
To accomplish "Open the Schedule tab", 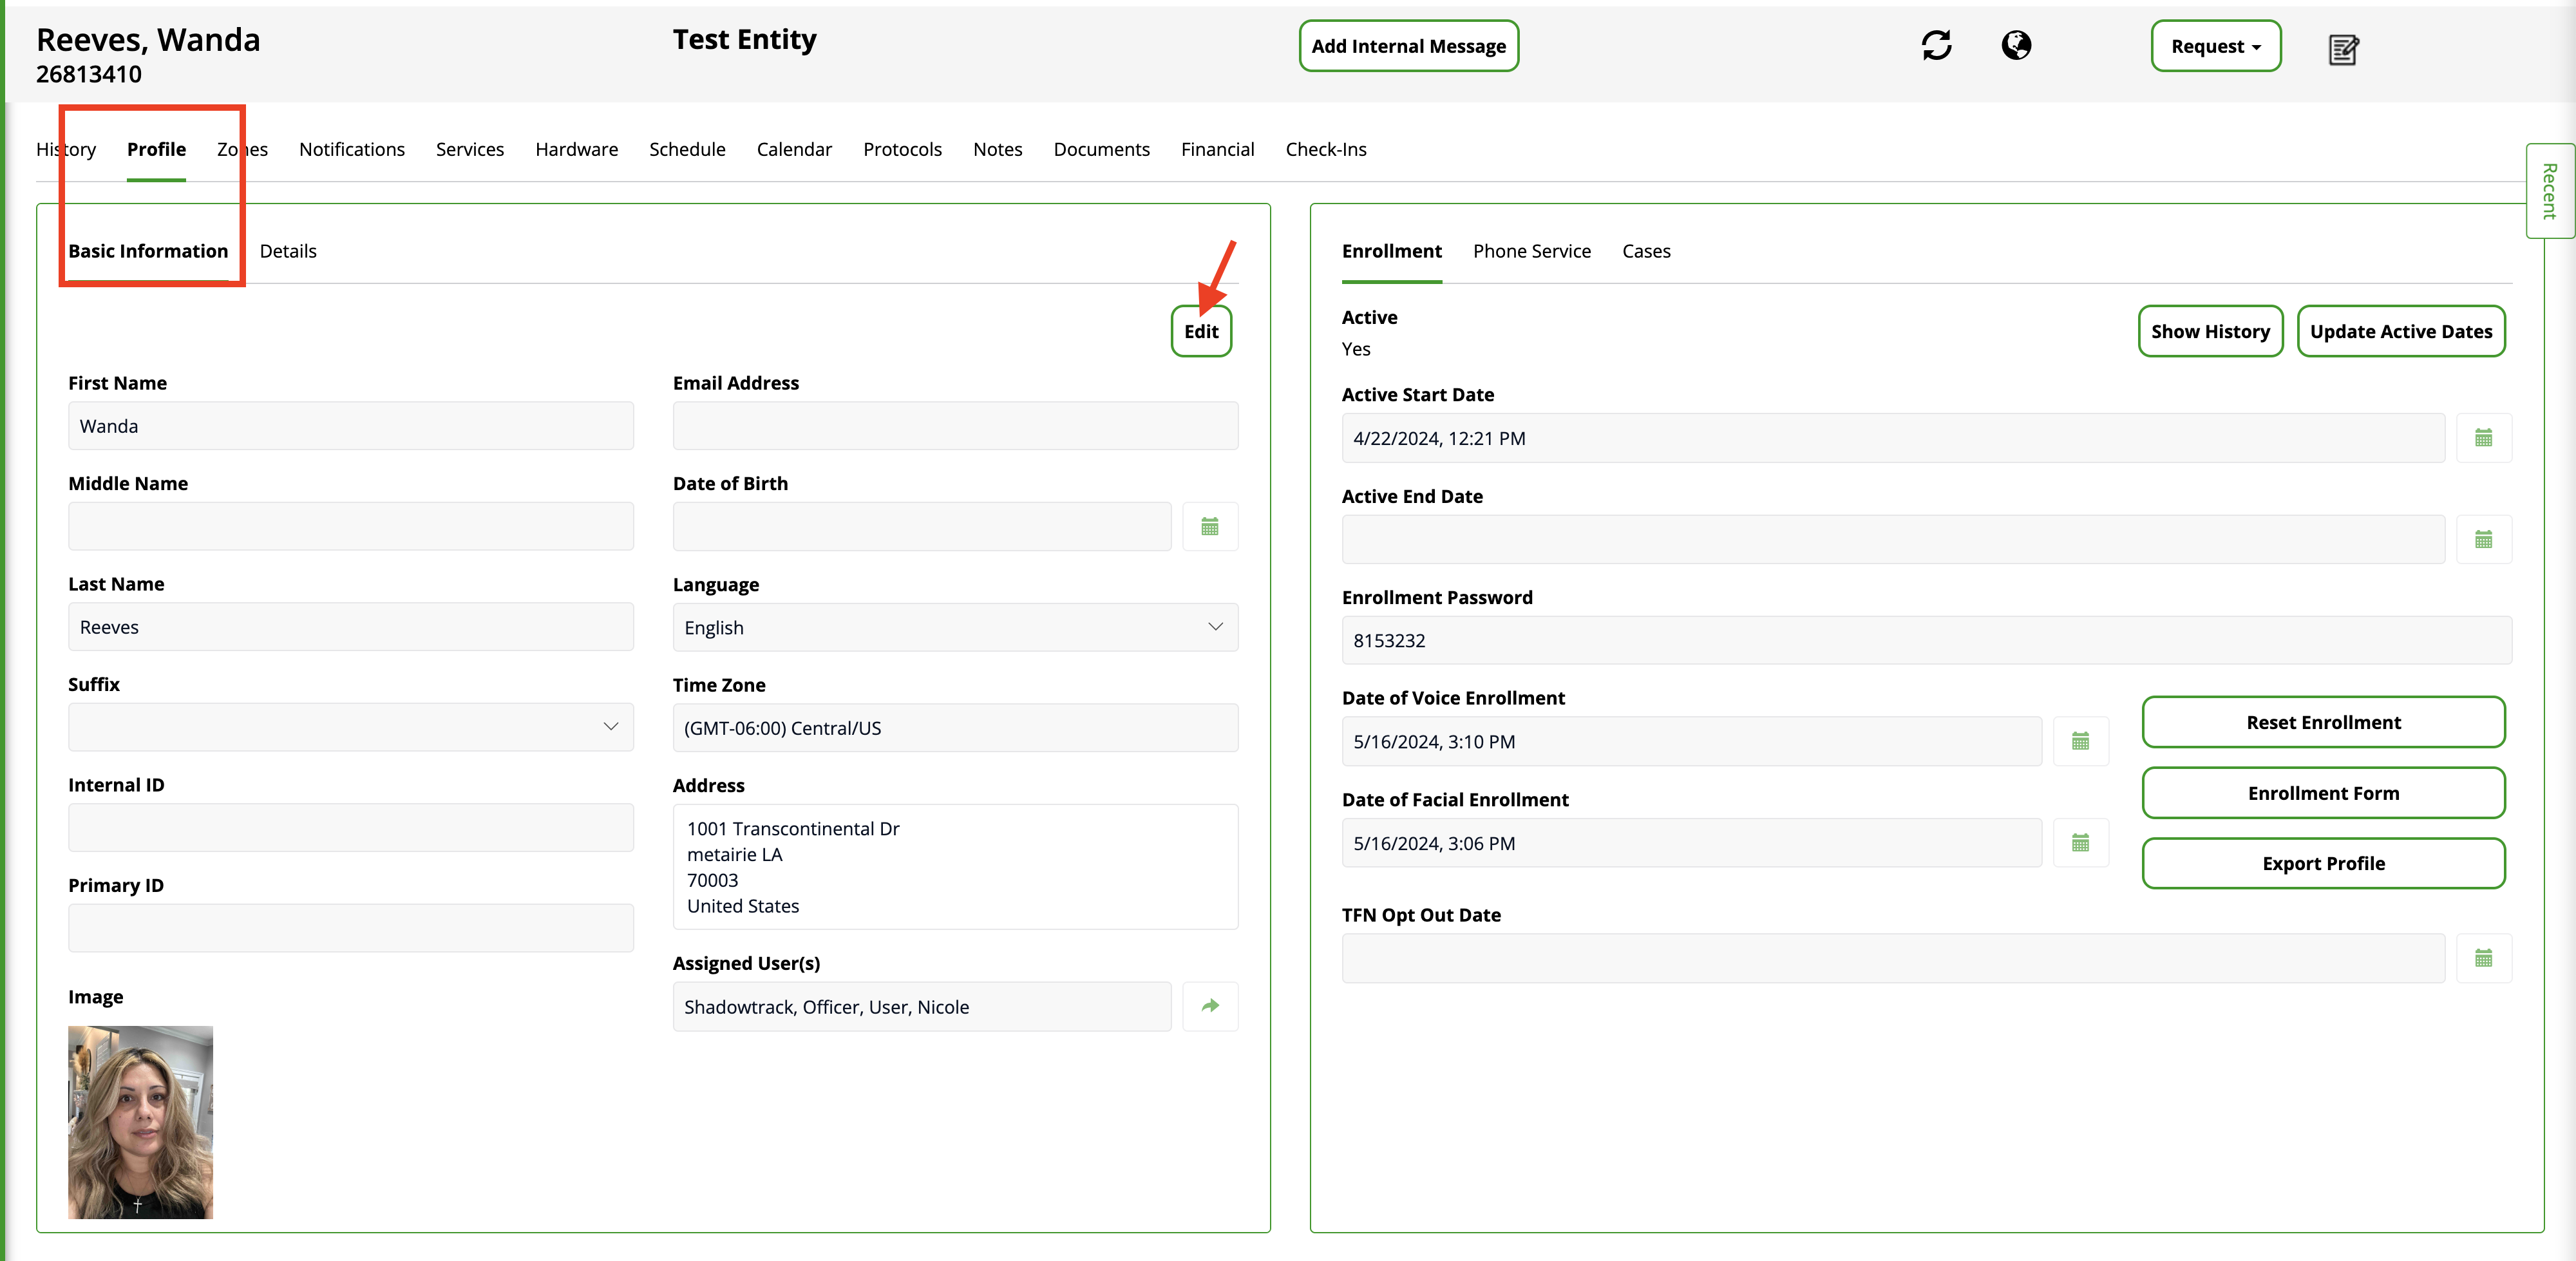I will coord(687,149).
